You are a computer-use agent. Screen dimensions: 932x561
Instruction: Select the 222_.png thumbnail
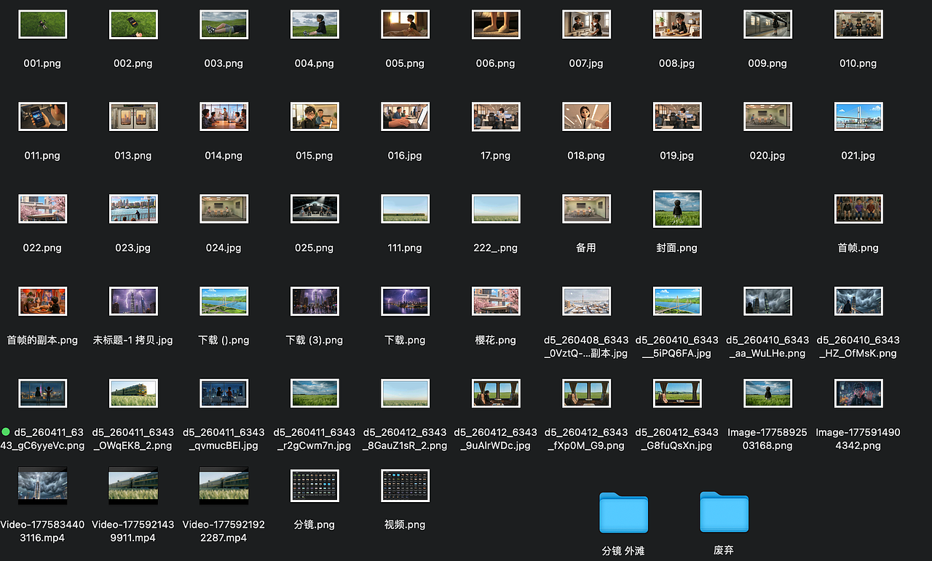pyautogui.click(x=496, y=209)
